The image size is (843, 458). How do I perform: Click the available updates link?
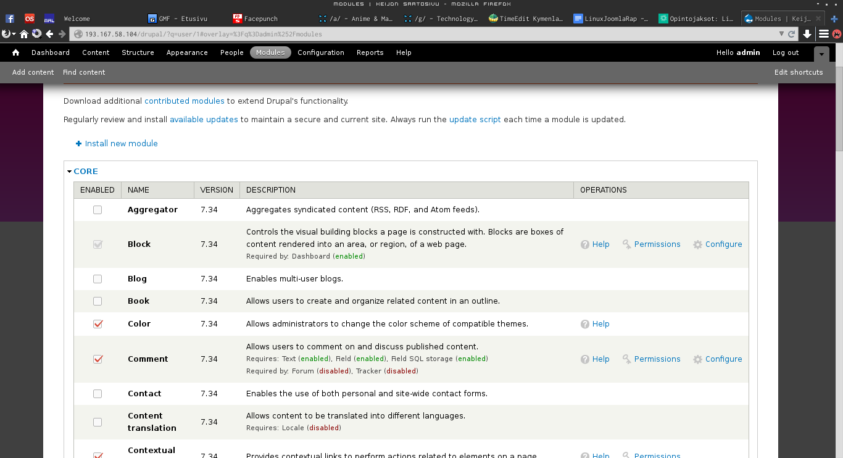(204, 120)
